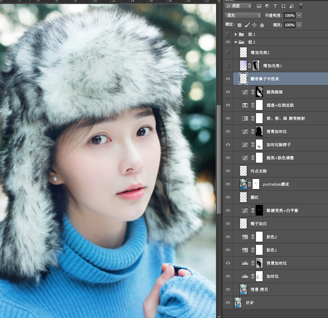Click the mask link icon on 增加光效1
328x318 pixels.
coord(249,66)
